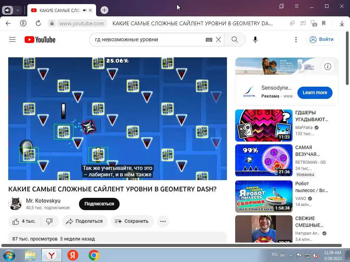Click the video picture-in-picture icon in address bar
The height and width of the screenshot is (262, 350).
[303, 23]
